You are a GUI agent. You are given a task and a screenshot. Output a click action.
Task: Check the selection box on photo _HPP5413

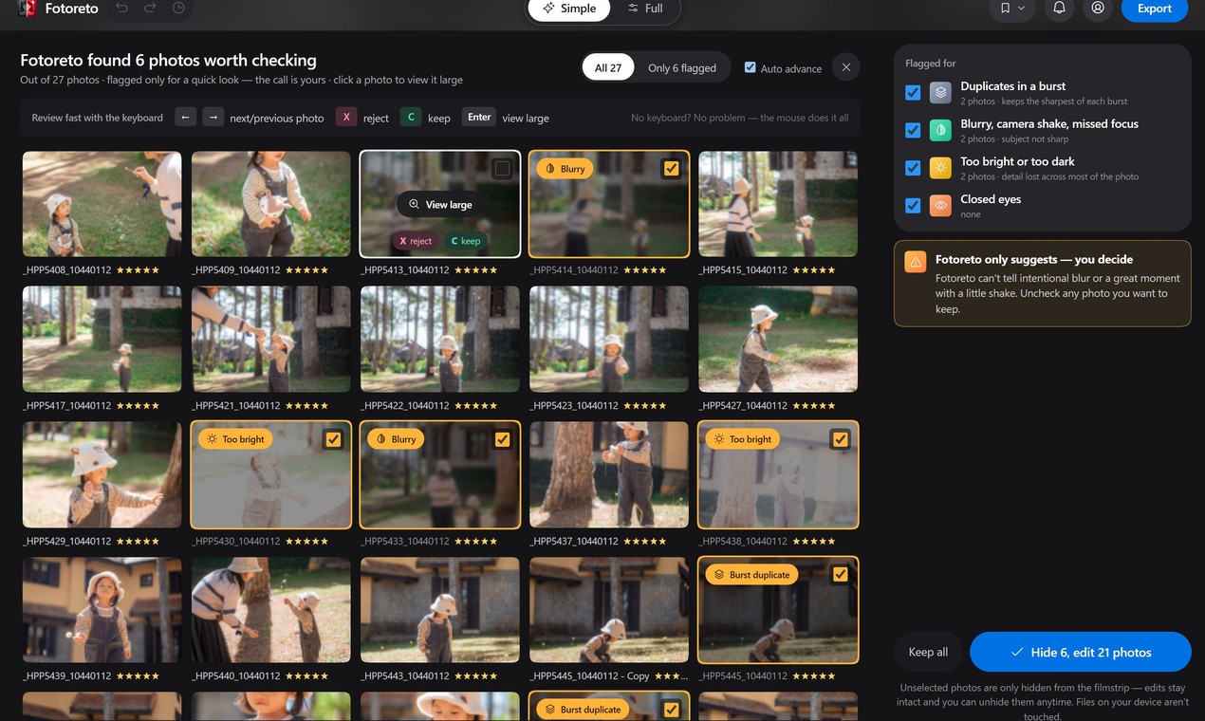click(x=503, y=169)
